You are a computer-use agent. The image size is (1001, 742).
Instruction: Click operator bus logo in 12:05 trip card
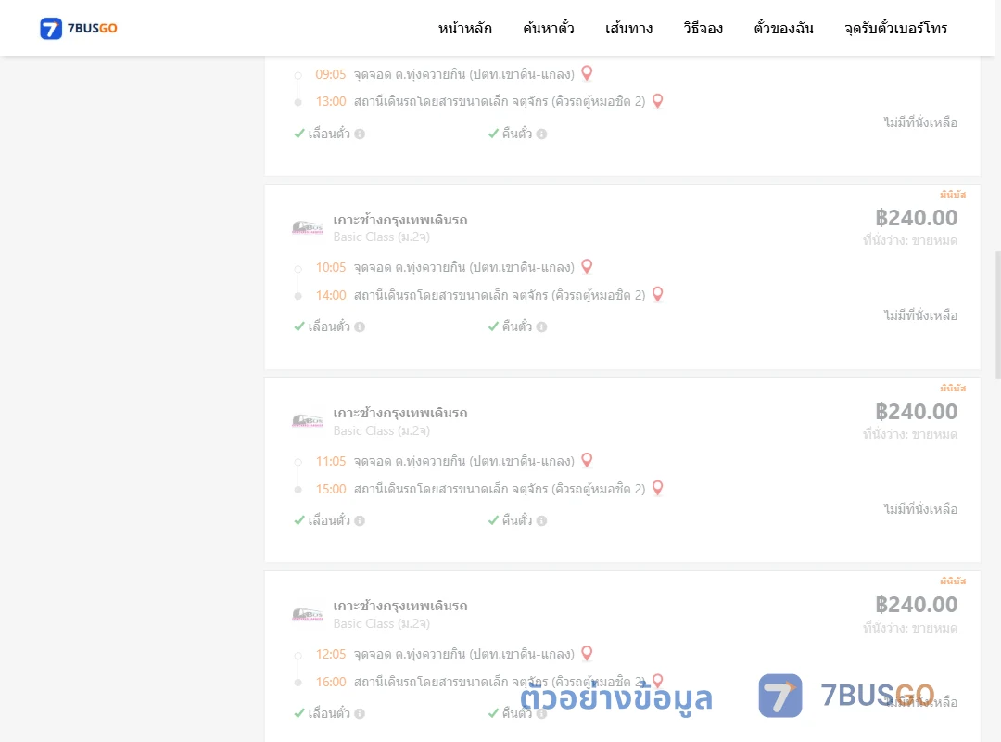(307, 615)
